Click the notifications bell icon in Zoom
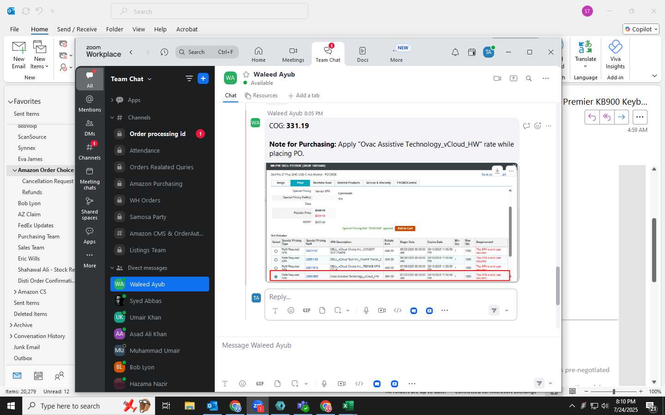This screenshot has width=665, height=415. [455, 52]
